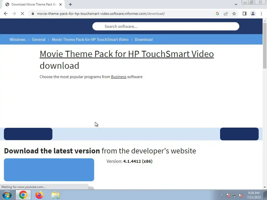This screenshot has width=267, height=200.
Task: Show hidden system tray icons
Action: coord(222,195)
